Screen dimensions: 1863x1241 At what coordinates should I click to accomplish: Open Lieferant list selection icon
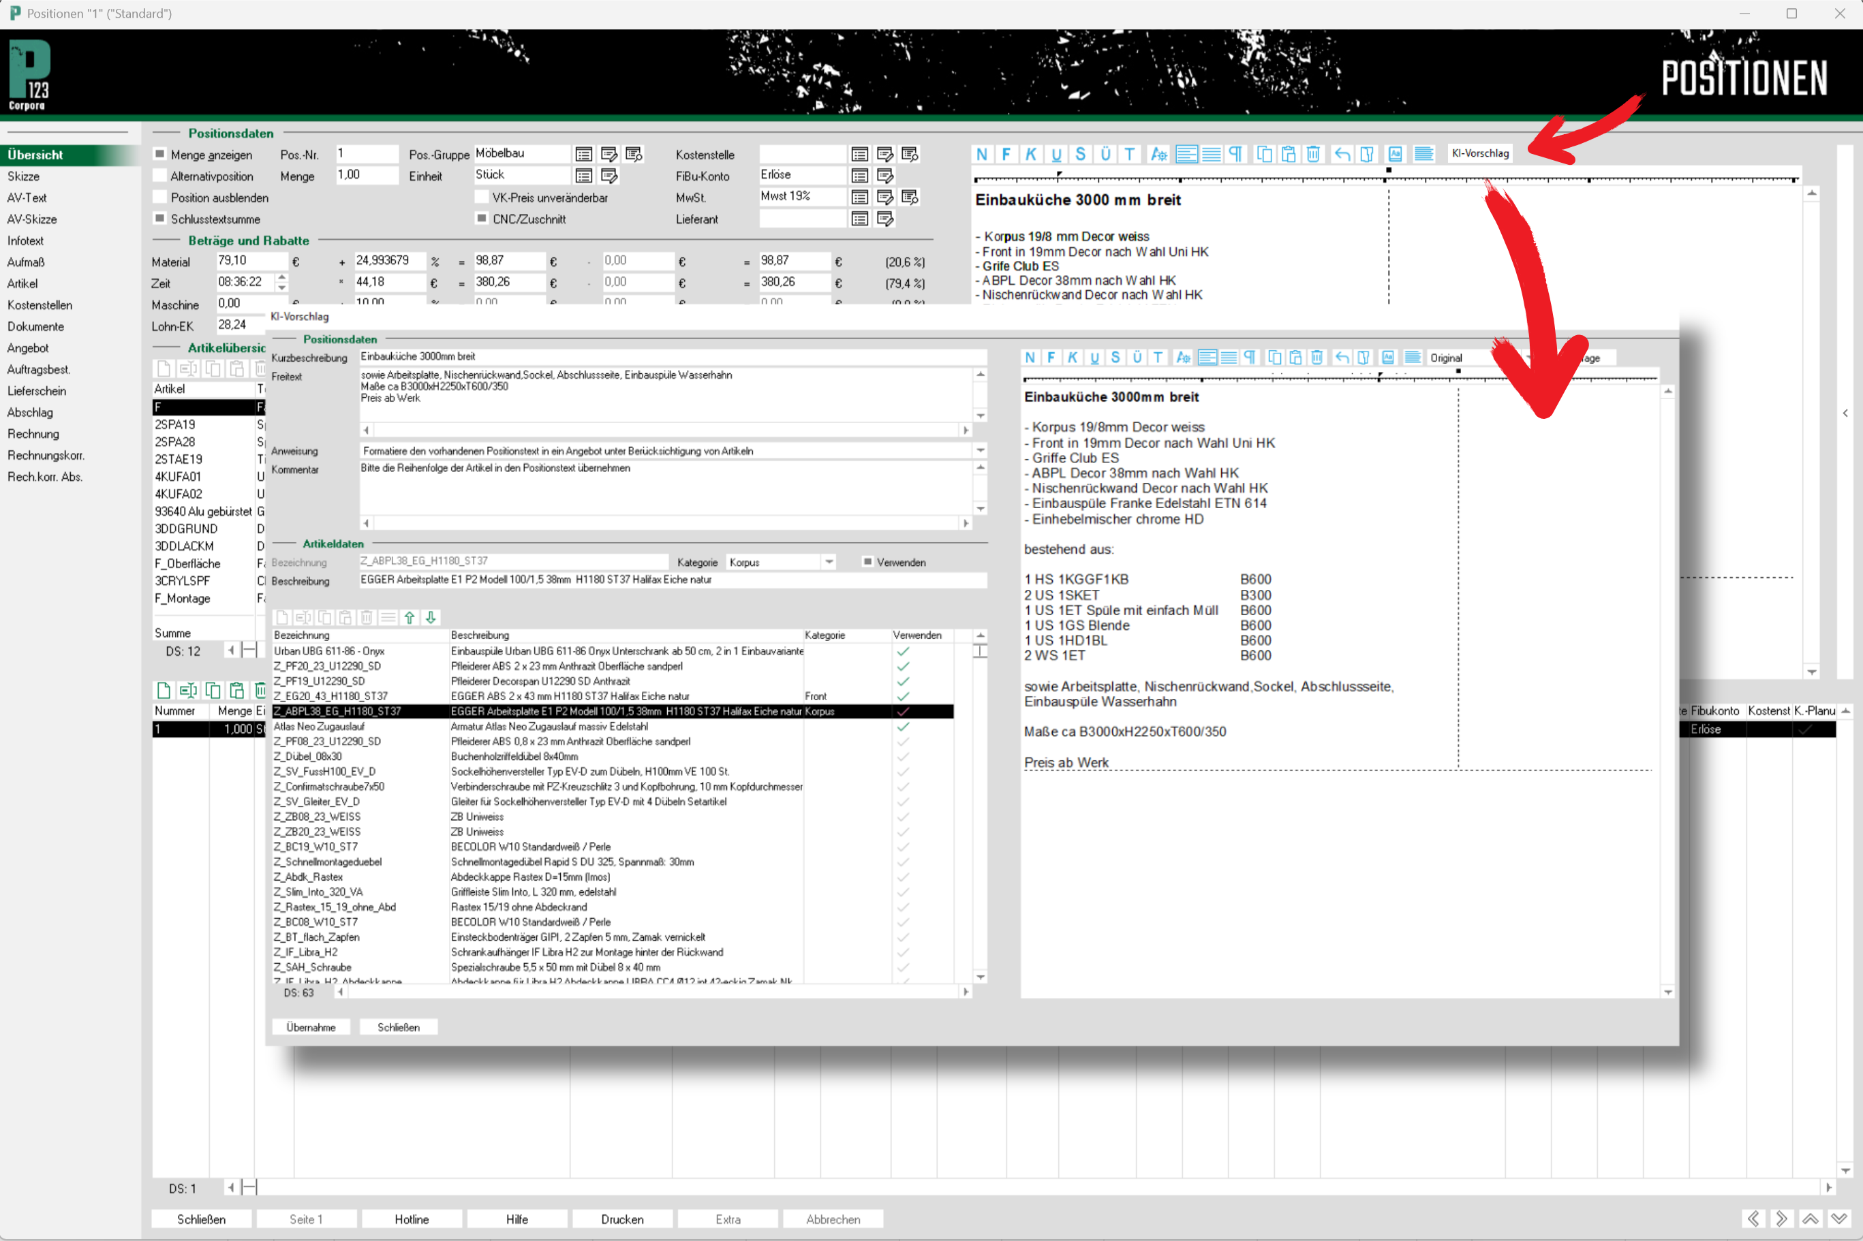(860, 219)
